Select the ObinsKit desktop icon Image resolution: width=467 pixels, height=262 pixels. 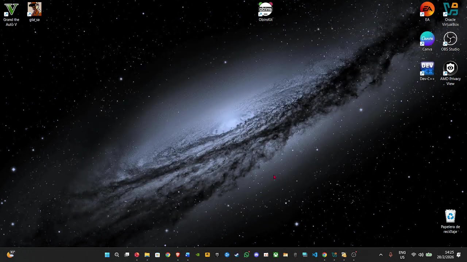(x=265, y=12)
